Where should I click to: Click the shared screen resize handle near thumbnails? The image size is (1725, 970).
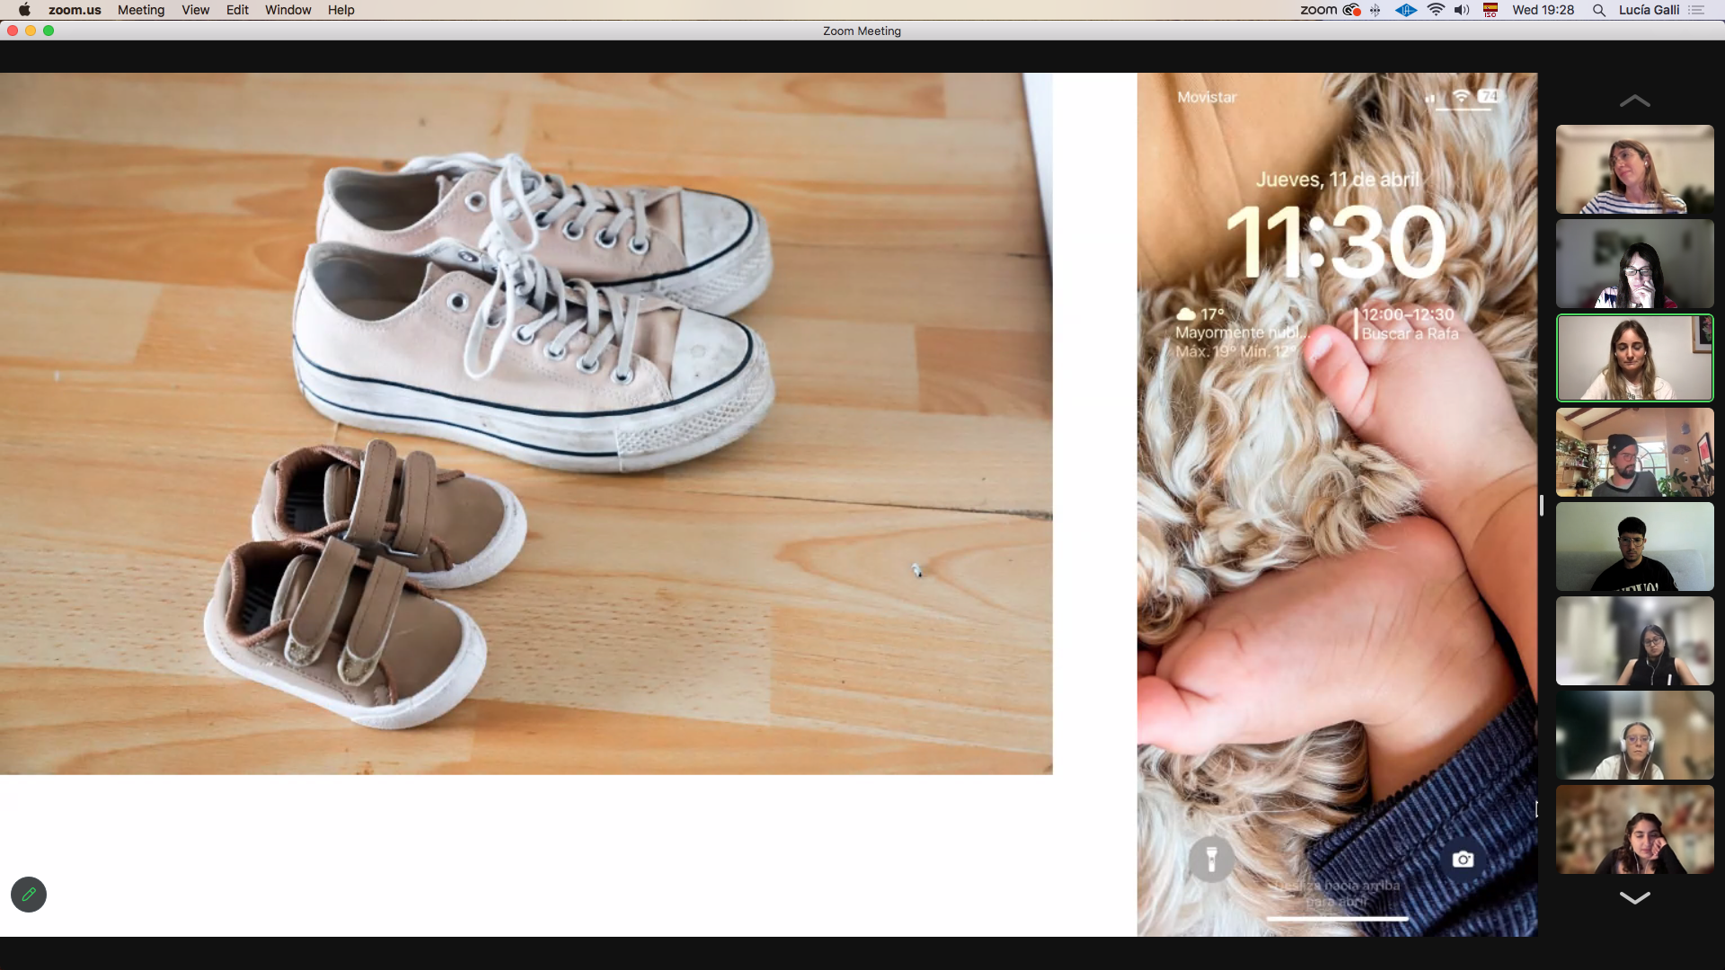click(x=1542, y=506)
